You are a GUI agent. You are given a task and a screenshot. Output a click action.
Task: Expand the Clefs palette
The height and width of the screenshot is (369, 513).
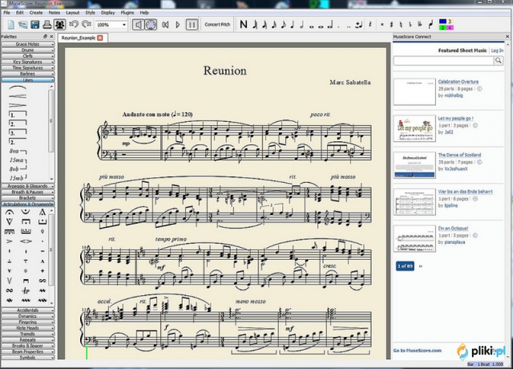click(28, 56)
